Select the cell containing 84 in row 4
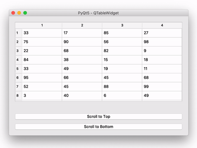The width and height of the screenshot is (197, 148). (42, 60)
